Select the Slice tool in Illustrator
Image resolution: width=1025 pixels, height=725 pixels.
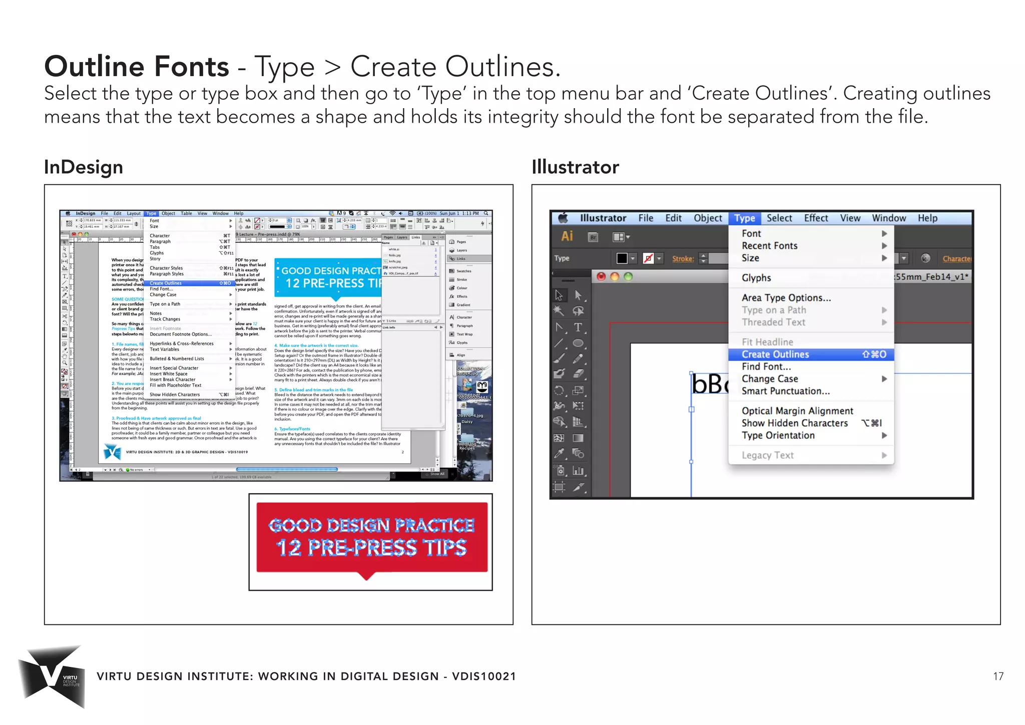[578, 486]
